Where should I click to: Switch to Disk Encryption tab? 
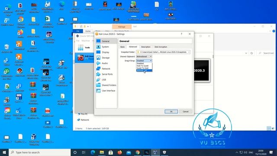(x=161, y=47)
